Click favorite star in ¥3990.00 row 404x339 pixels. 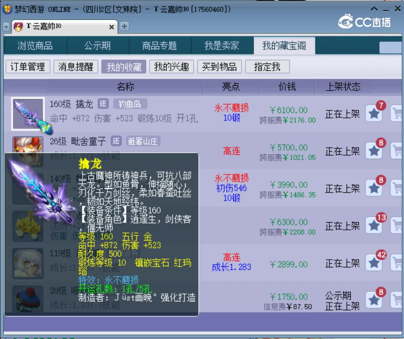coord(374,188)
